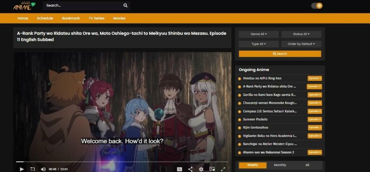Click bullet icon beside Kijin Gentoushou

point(240,128)
